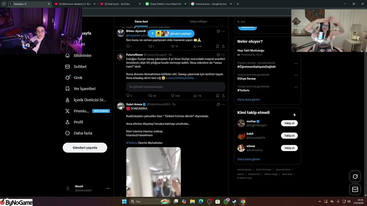Play the video in Sabri Amca post

(153, 172)
